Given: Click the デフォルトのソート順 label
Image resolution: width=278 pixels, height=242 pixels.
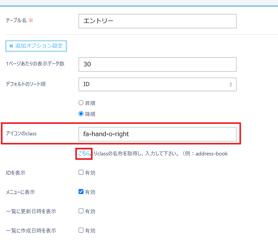Looking at the screenshot, I should 26,84.
